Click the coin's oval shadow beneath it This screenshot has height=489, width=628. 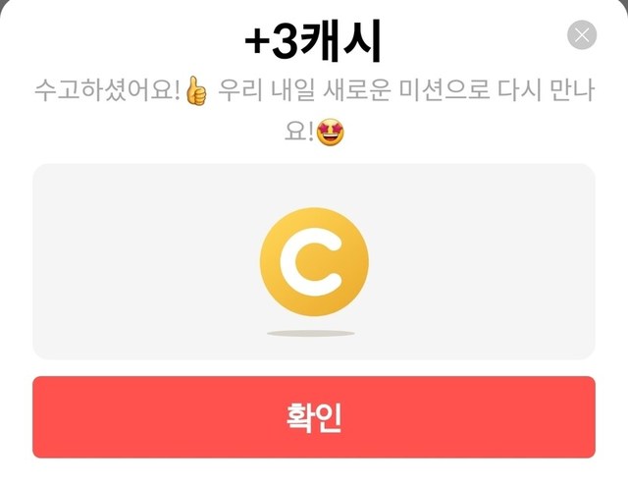[x=311, y=333]
